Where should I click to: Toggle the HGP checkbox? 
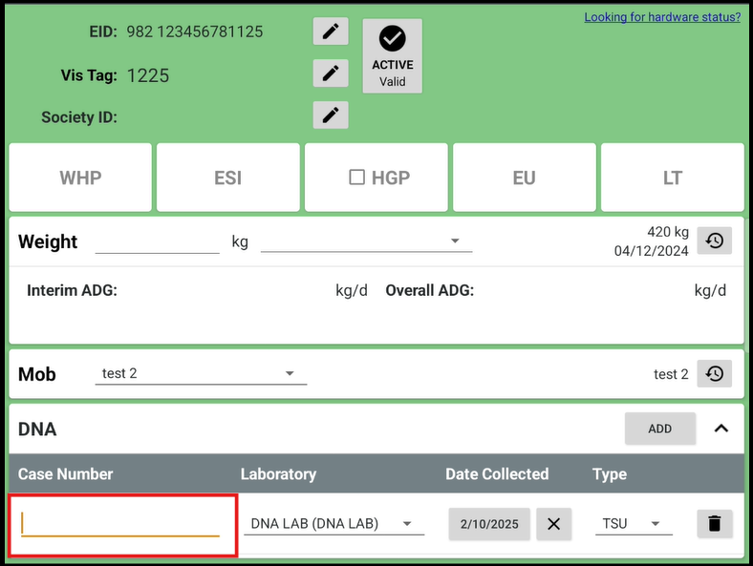click(x=357, y=178)
